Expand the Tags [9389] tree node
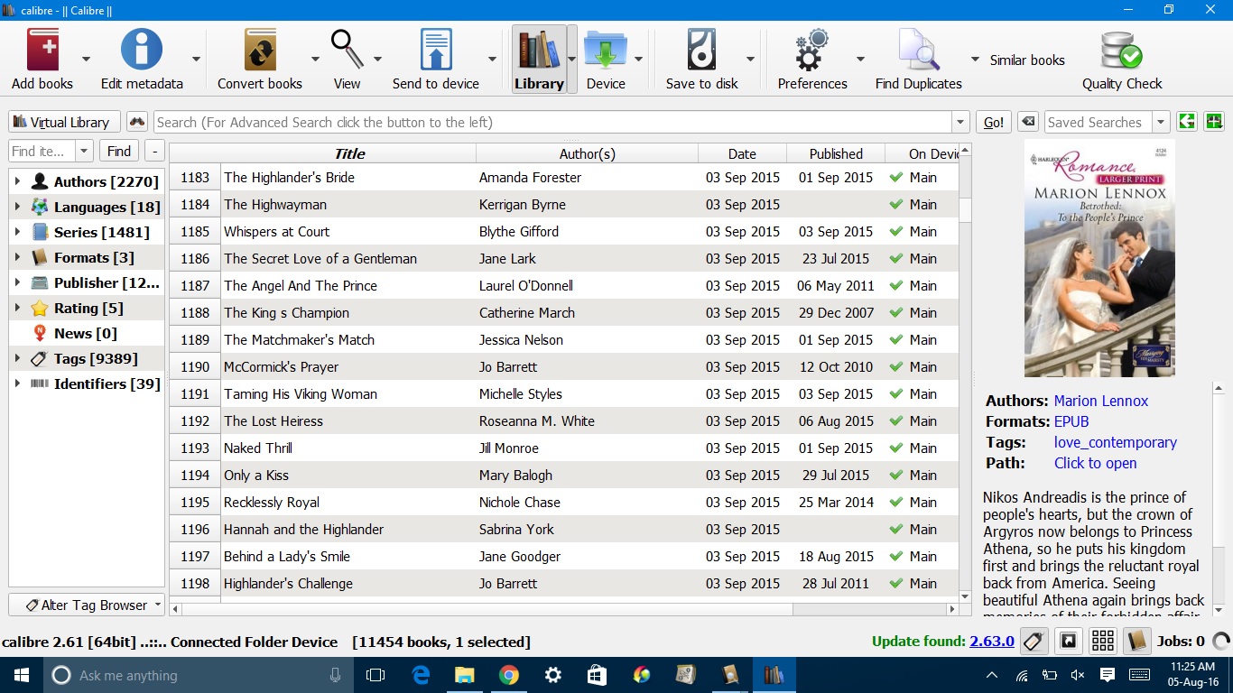Image resolution: width=1233 pixels, height=693 pixels. (17, 358)
